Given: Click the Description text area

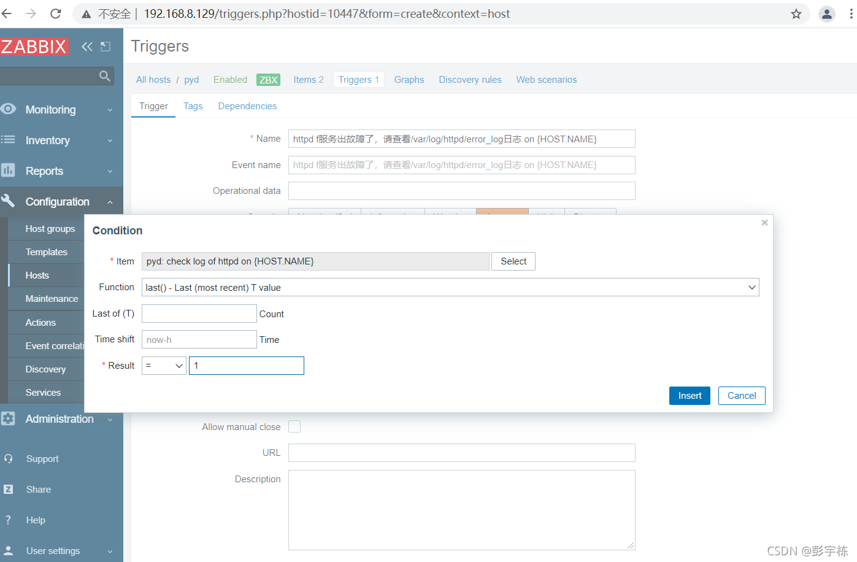Looking at the screenshot, I should (x=462, y=510).
